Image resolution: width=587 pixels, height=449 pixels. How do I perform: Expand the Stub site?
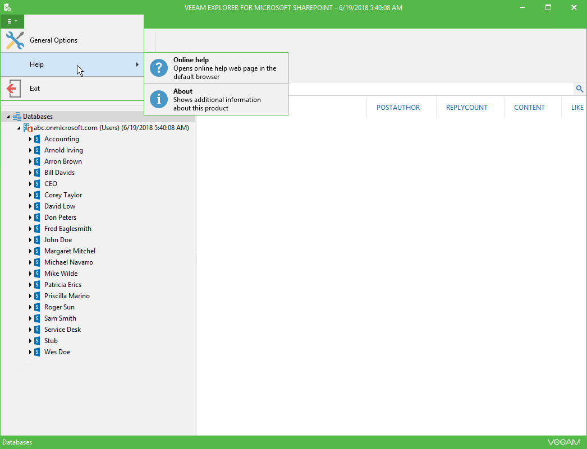click(x=30, y=341)
